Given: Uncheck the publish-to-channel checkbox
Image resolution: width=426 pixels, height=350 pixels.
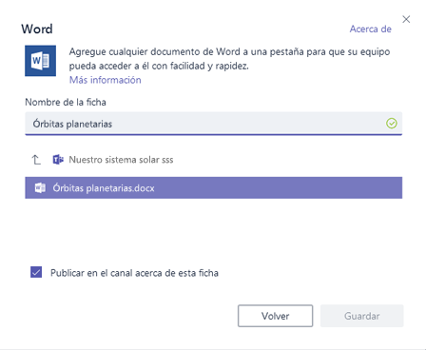Looking at the screenshot, I should coord(36,272).
